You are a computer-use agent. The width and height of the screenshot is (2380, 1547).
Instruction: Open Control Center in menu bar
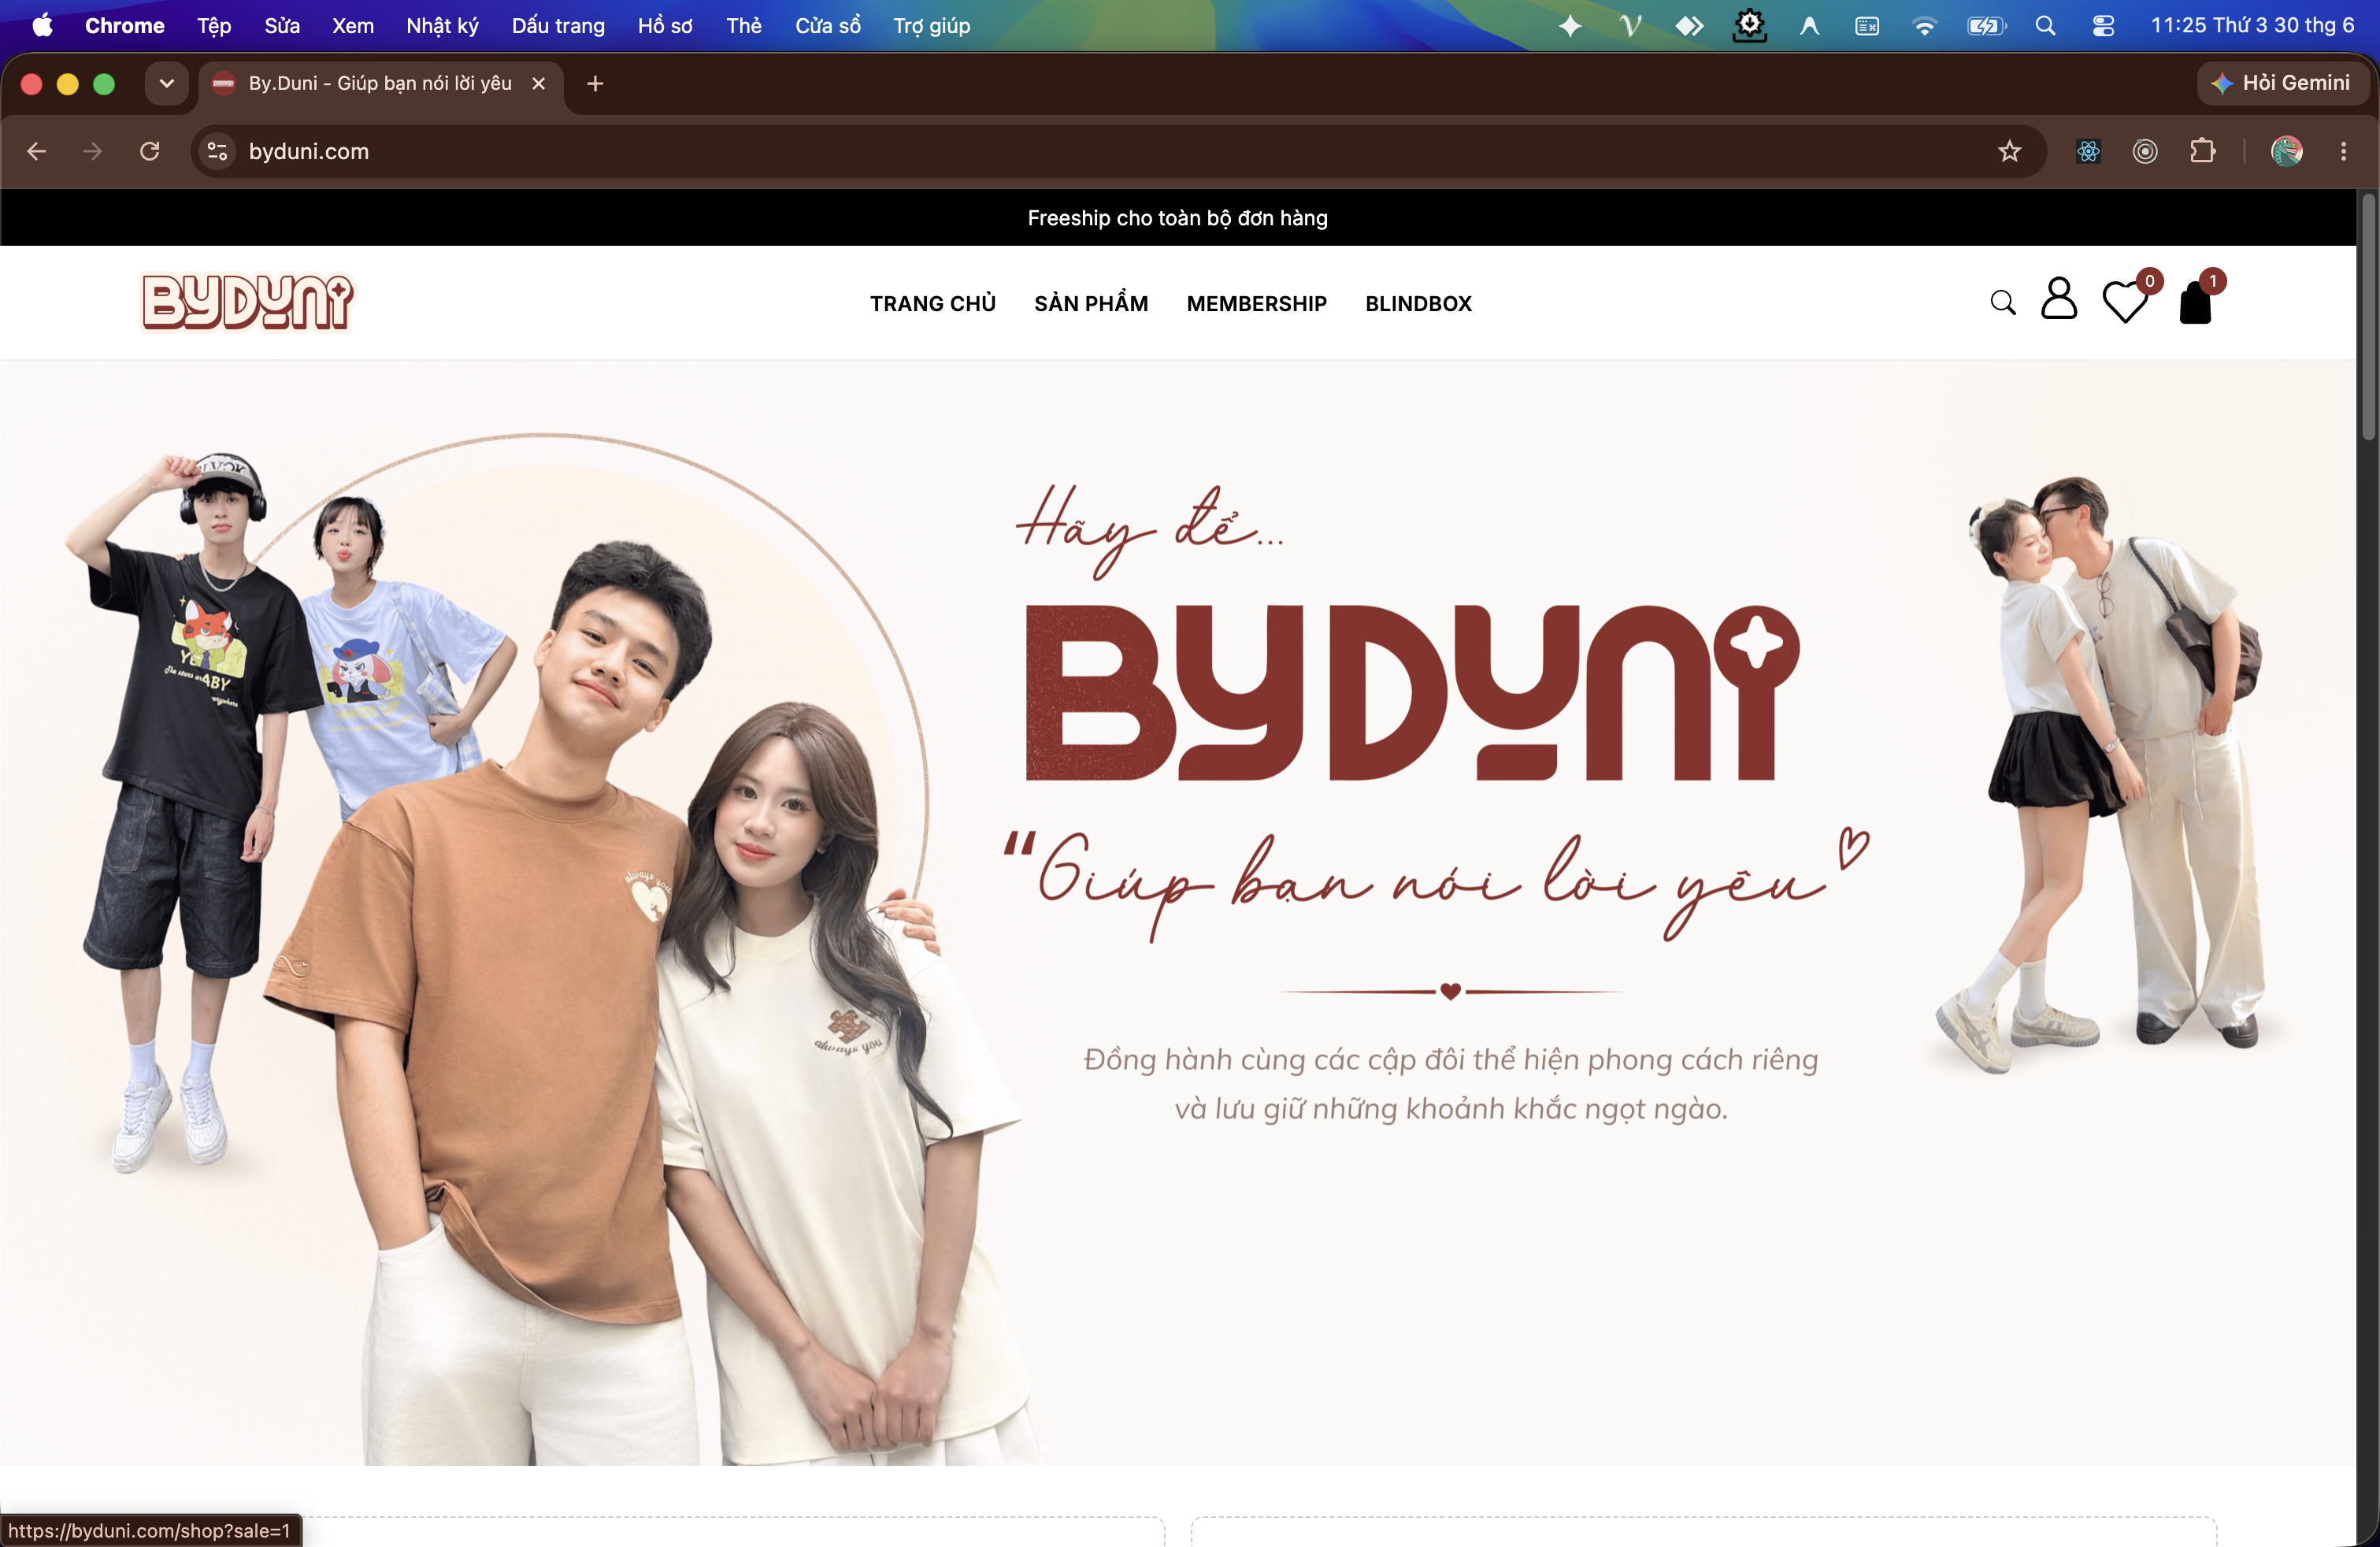2103,25
